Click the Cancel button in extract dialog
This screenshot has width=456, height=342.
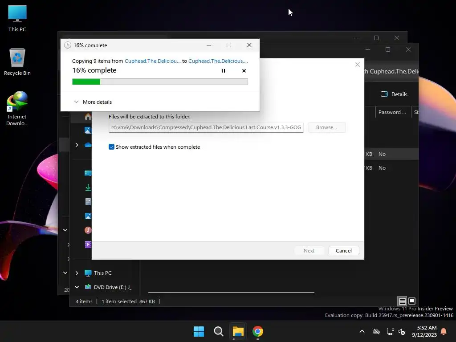[x=344, y=251]
